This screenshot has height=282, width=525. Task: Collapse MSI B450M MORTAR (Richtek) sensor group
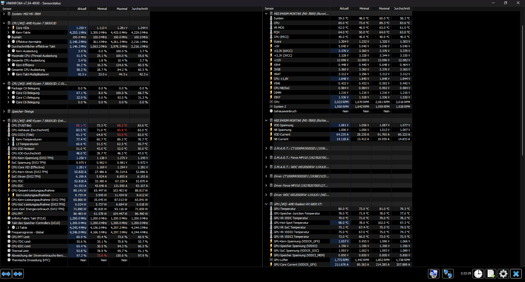tap(266, 121)
